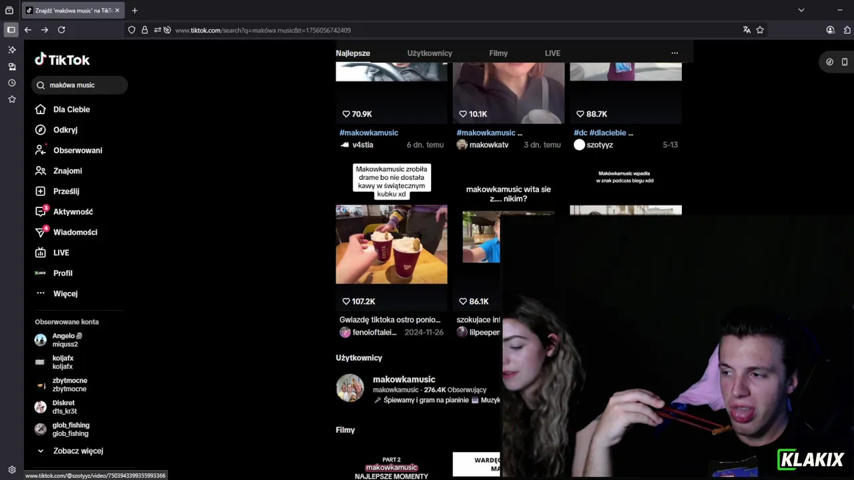Click #dc #dlaciebie hashtag caption

603,133
